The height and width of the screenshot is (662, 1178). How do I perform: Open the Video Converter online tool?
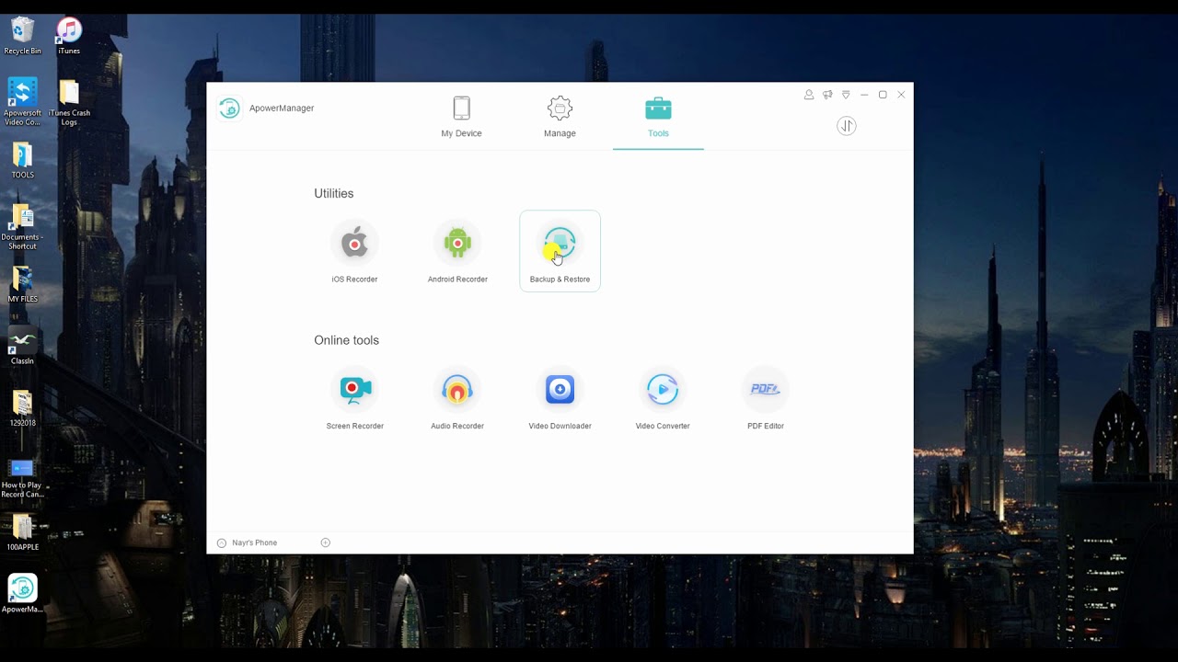click(663, 398)
